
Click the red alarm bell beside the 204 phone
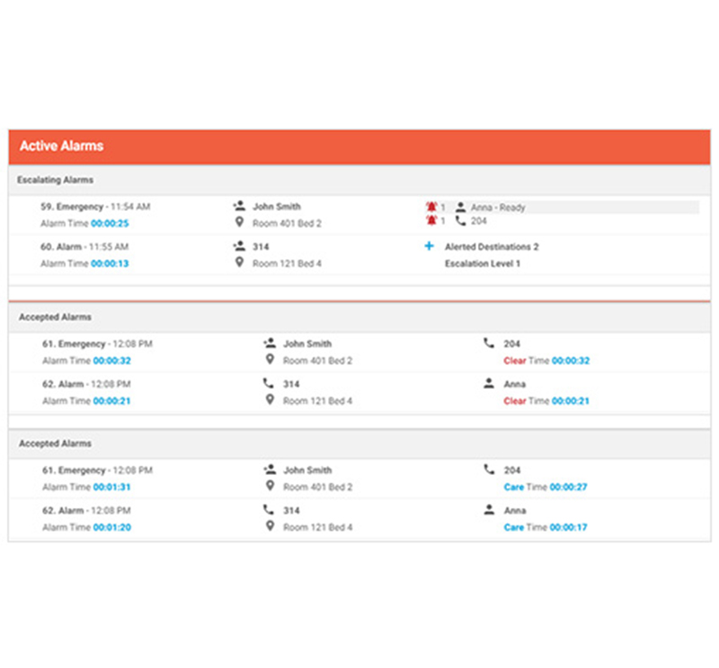coord(431,220)
